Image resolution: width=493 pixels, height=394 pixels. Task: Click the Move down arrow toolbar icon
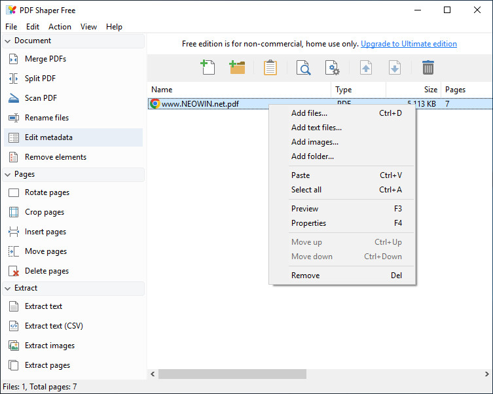pos(395,67)
